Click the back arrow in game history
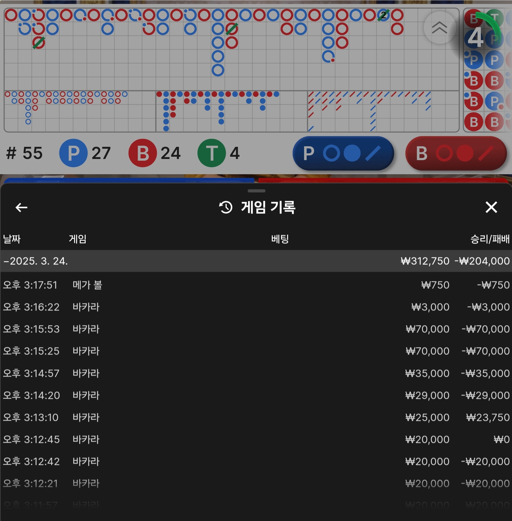 [21, 208]
